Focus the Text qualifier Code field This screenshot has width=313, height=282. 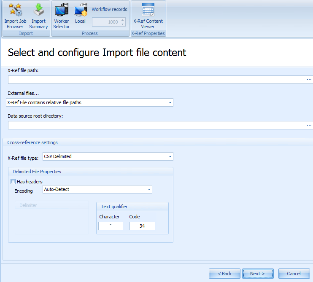pos(142,226)
